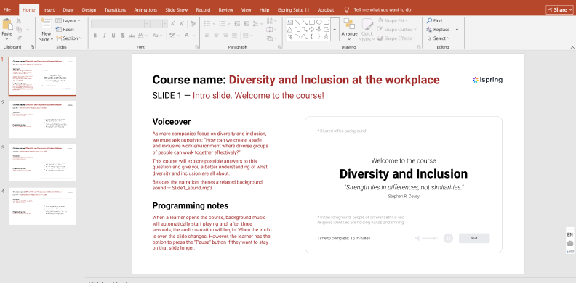
Task: Click the Next button in slide mockup
Action: (474, 238)
